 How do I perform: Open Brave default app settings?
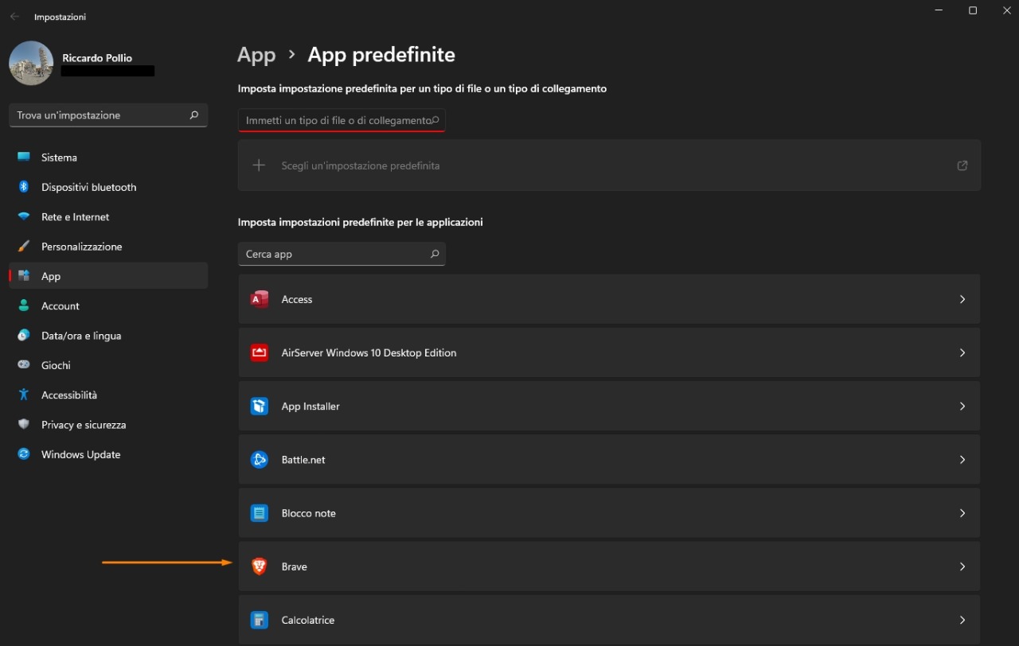click(x=609, y=566)
